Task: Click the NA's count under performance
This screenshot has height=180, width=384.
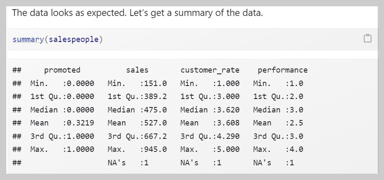Action: (289, 163)
